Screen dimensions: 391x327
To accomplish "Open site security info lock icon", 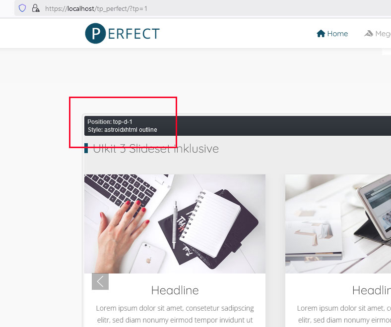I will (36, 8).
